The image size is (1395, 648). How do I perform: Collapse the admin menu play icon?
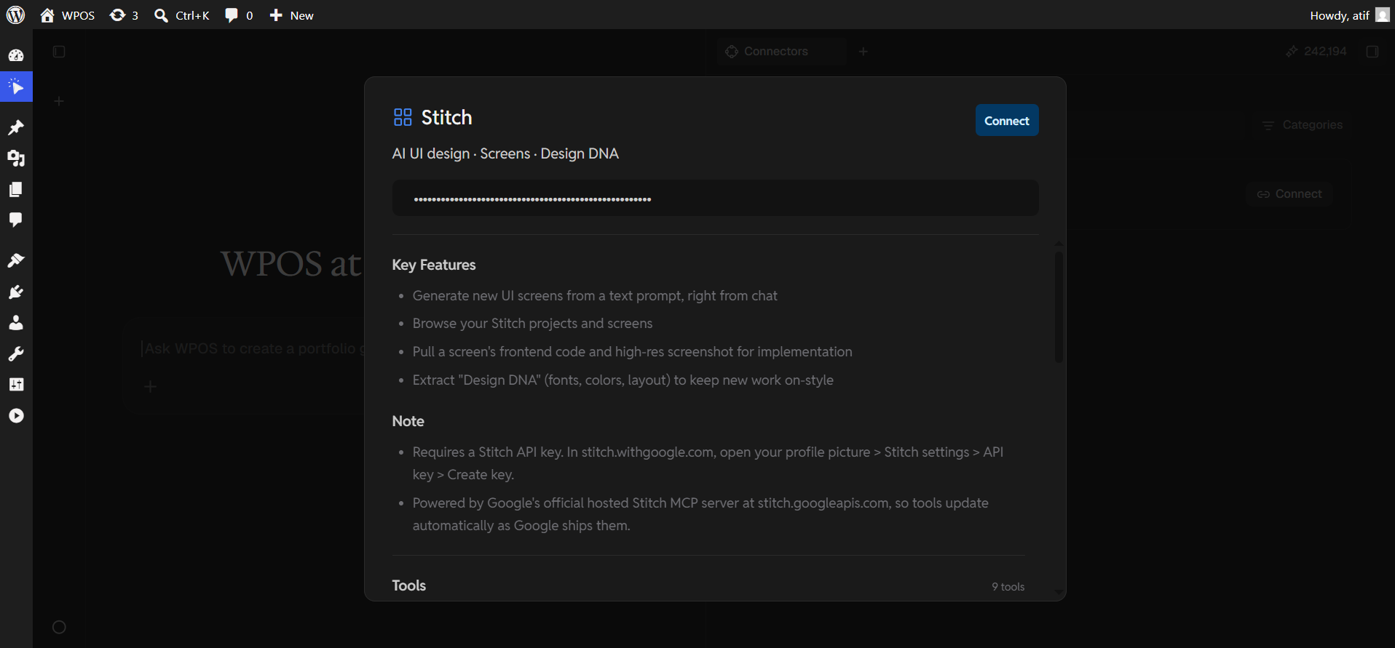point(16,416)
